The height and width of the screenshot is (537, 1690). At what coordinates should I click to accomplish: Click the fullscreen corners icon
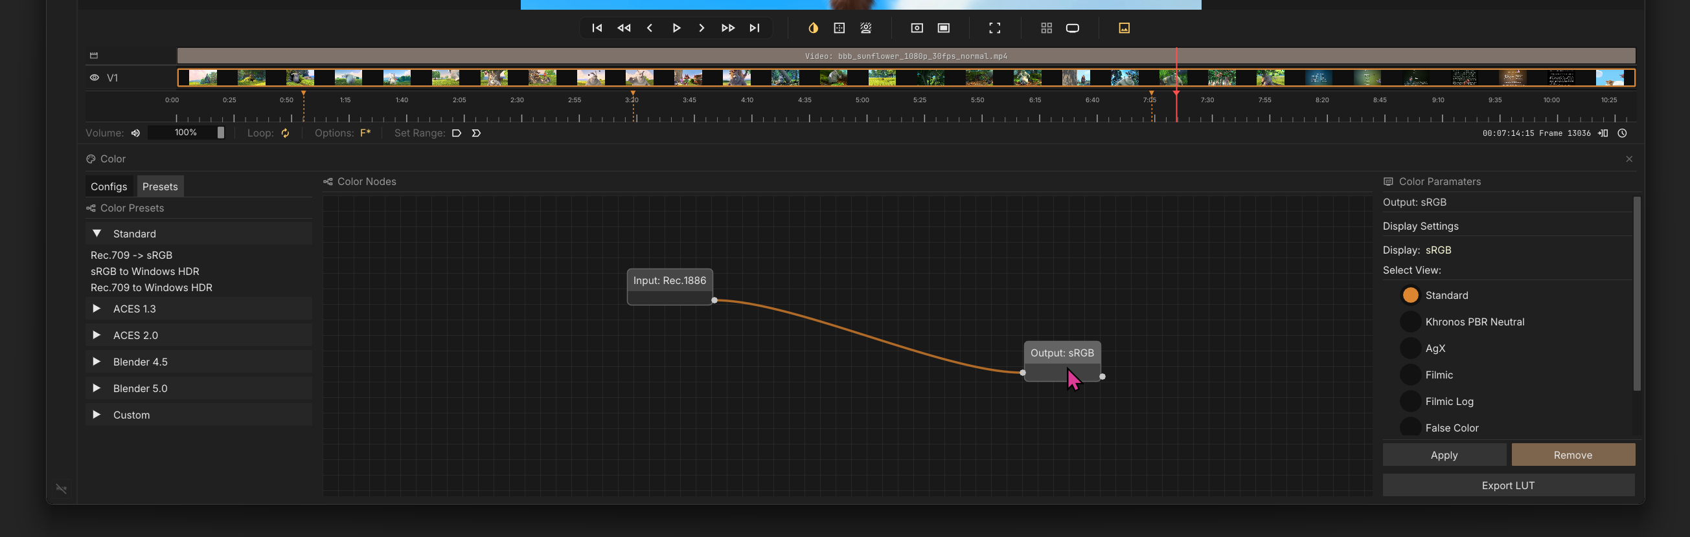pyautogui.click(x=994, y=28)
